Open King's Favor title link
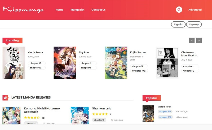Screen dimensions: 212x130 tap(36, 53)
